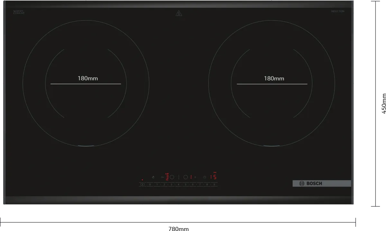Click the Schott Ceran logo text
The height and width of the screenshot is (231, 386).
click(19, 12)
